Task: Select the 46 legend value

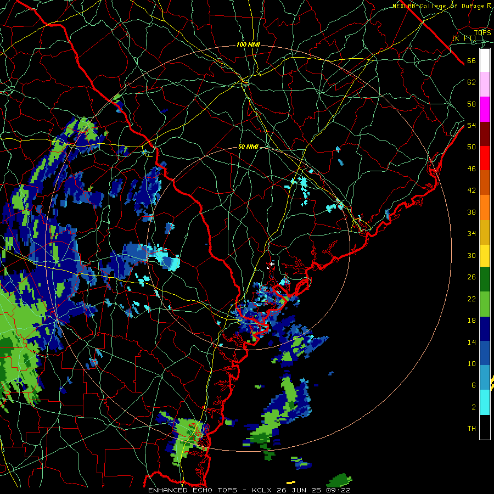Action: pyautogui.click(x=471, y=169)
